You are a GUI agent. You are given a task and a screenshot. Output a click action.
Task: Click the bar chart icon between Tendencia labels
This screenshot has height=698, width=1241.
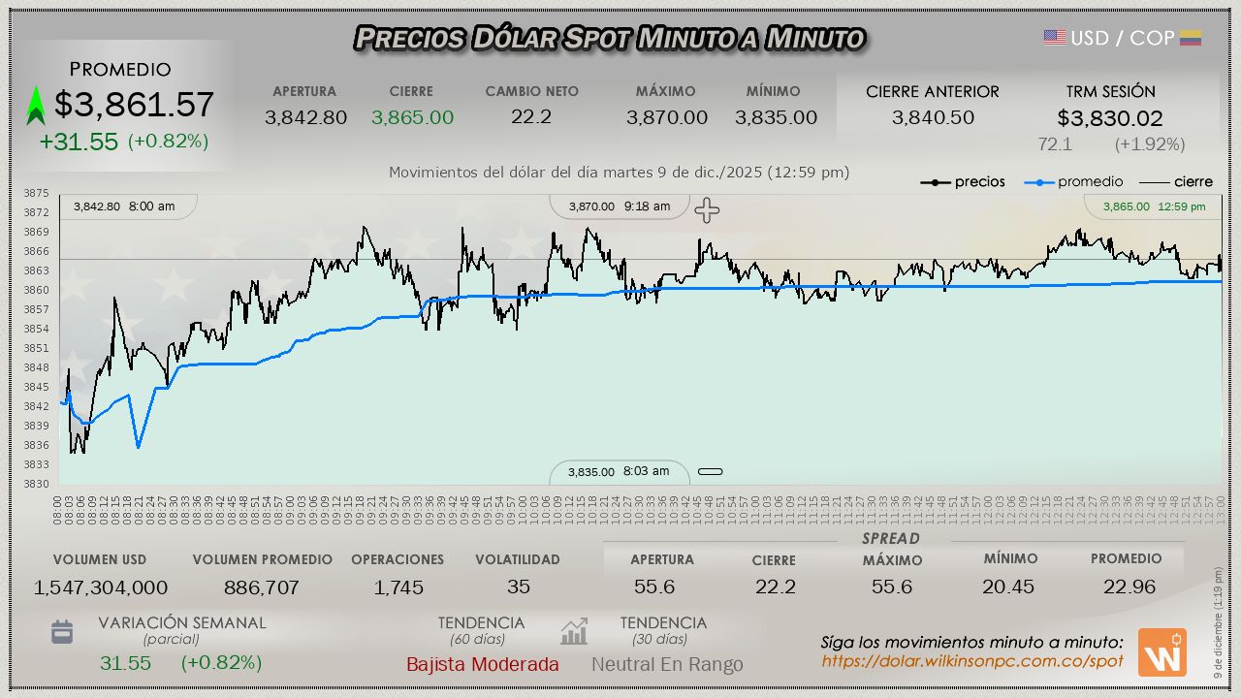tap(574, 632)
